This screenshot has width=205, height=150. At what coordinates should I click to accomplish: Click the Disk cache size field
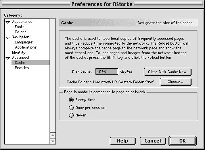(x=107, y=71)
